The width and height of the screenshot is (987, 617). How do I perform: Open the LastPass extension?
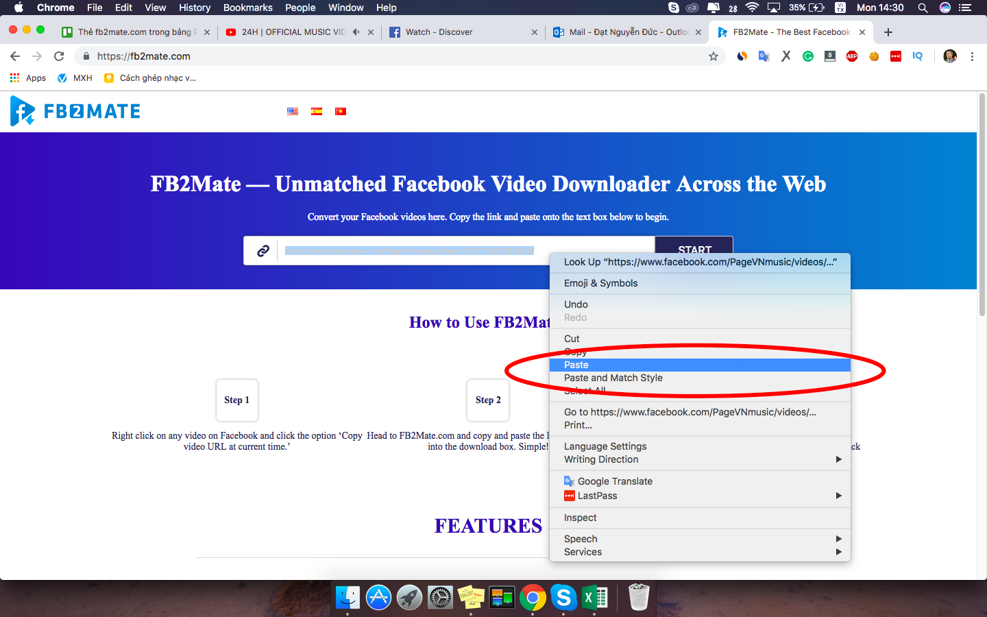click(x=895, y=56)
